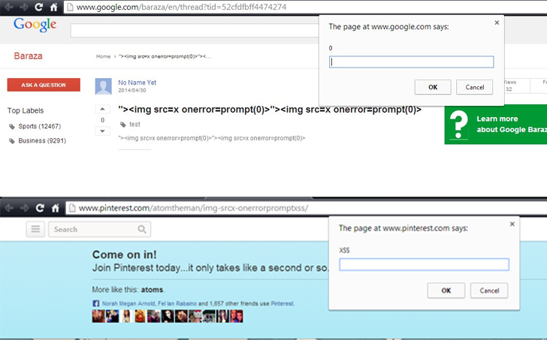Click the tag icon beside the test label

click(x=122, y=125)
